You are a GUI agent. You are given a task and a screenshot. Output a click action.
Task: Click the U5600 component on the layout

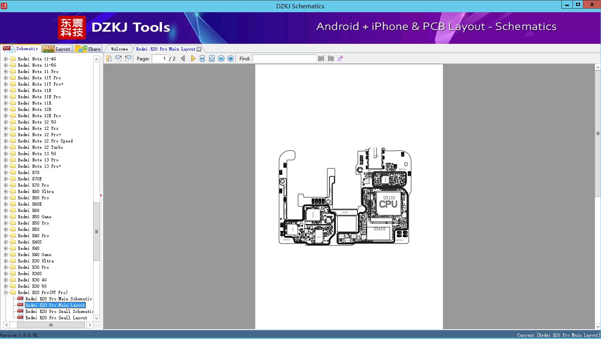coord(379,234)
